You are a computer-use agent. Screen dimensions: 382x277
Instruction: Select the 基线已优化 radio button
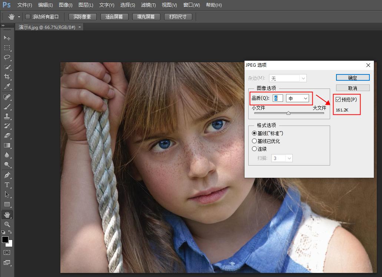click(x=255, y=141)
